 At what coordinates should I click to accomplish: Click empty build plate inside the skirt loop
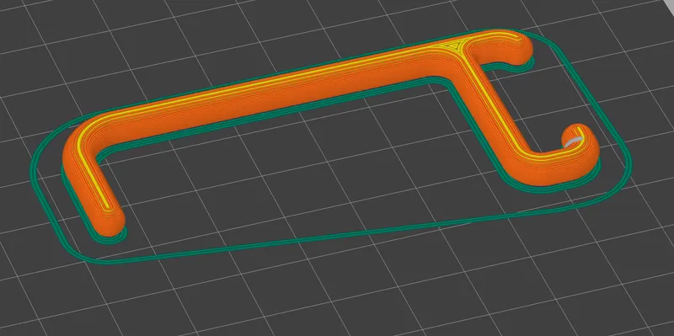(301, 180)
